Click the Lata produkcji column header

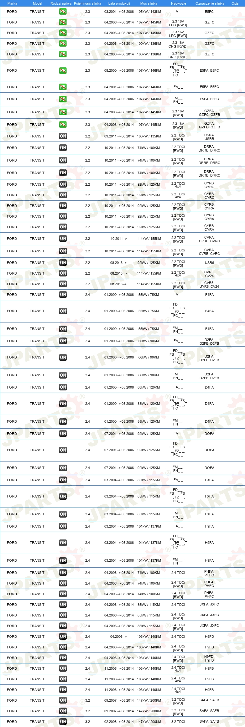(119, 3)
